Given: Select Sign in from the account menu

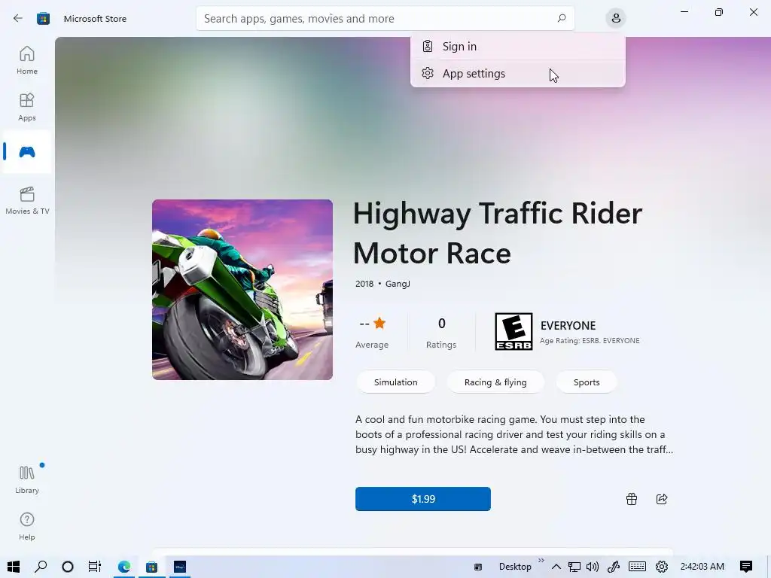Looking at the screenshot, I should pos(518,46).
